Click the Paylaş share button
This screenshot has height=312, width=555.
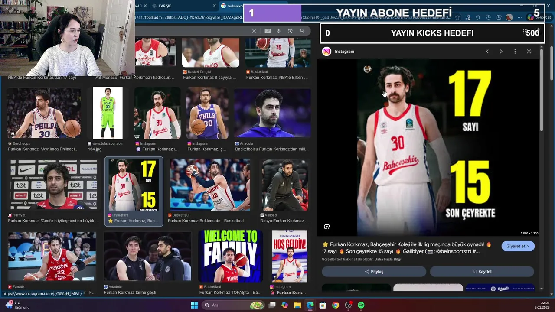(x=374, y=272)
